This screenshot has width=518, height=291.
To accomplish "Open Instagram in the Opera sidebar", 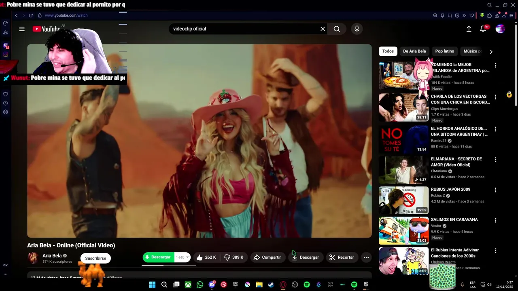I will click(x=6, y=55).
